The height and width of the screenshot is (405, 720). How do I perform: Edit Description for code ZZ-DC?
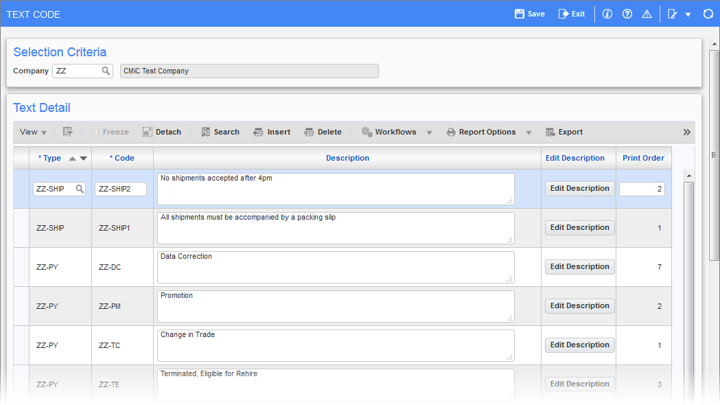pyautogui.click(x=579, y=266)
